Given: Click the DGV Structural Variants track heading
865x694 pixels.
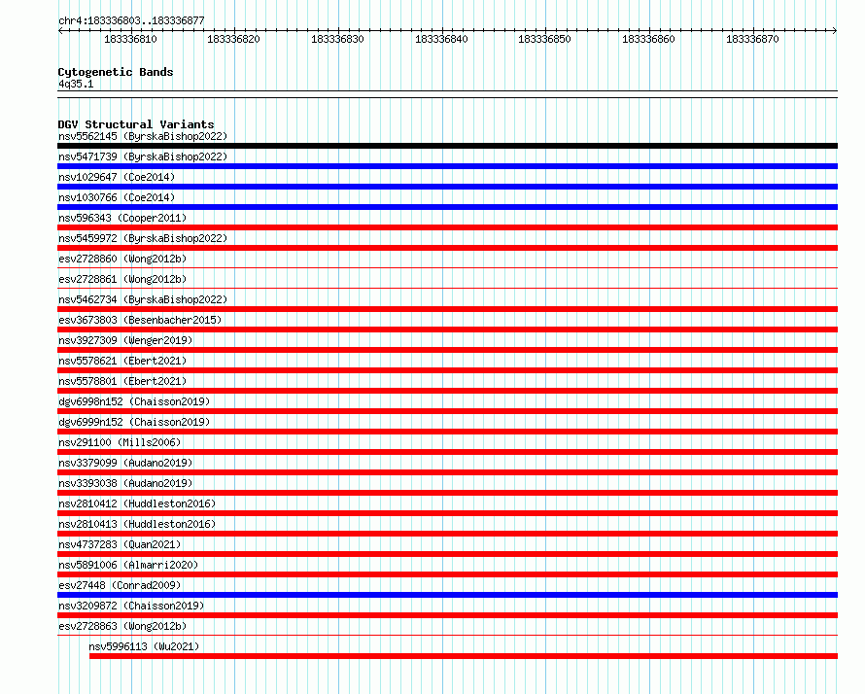Looking at the screenshot, I should pos(136,124).
